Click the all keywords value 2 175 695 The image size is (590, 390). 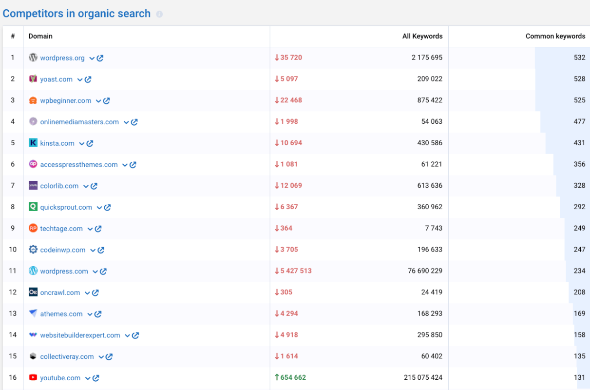pyautogui.click(x=427, y=58)
